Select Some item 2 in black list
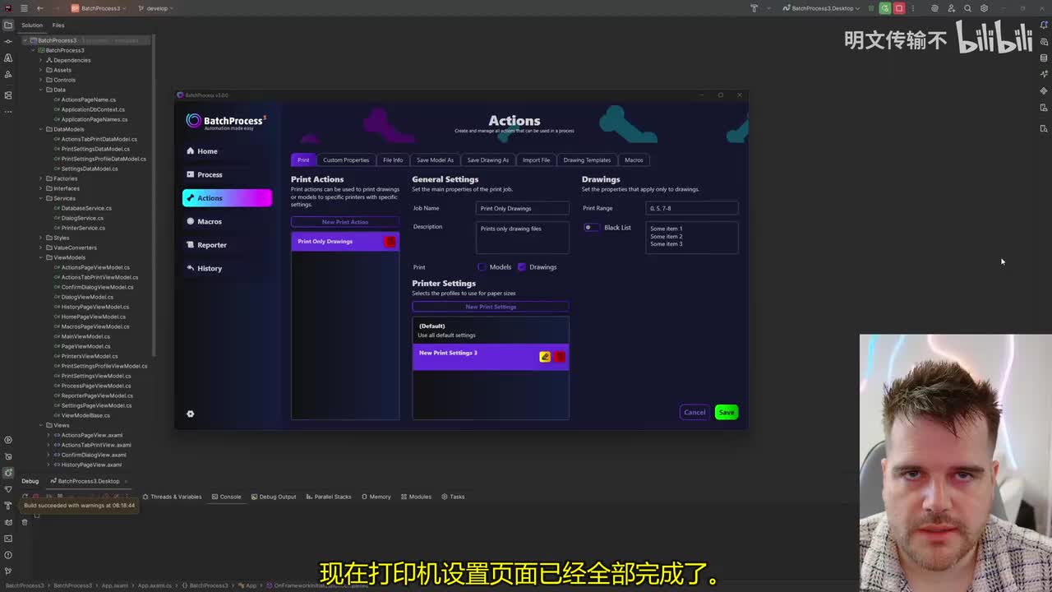The height and width of the screenshot is (592, 1052). [x=666, y=237]
